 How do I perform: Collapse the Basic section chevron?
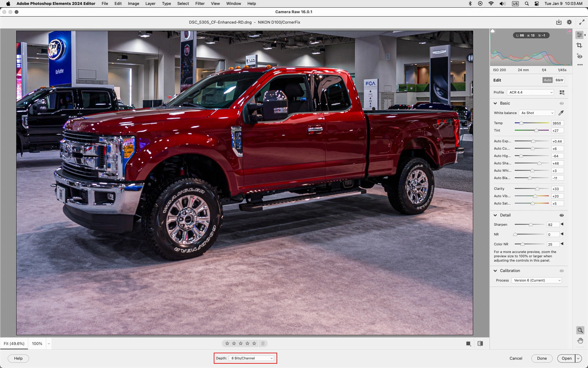pyautogui.click(x=495, y=103)
